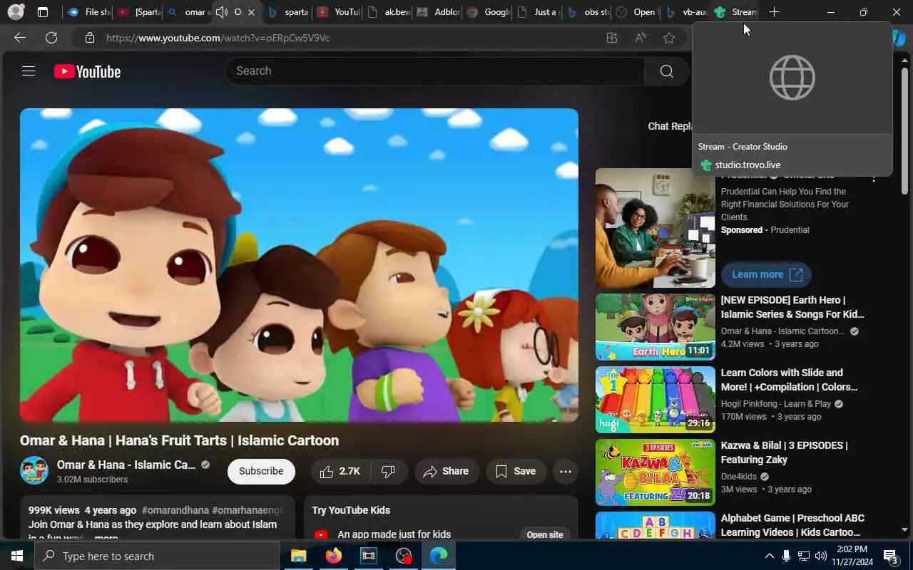This screenshot has height=570, width=913.
Task: Switch to the File sharing tab
Action: pos(89,12)
